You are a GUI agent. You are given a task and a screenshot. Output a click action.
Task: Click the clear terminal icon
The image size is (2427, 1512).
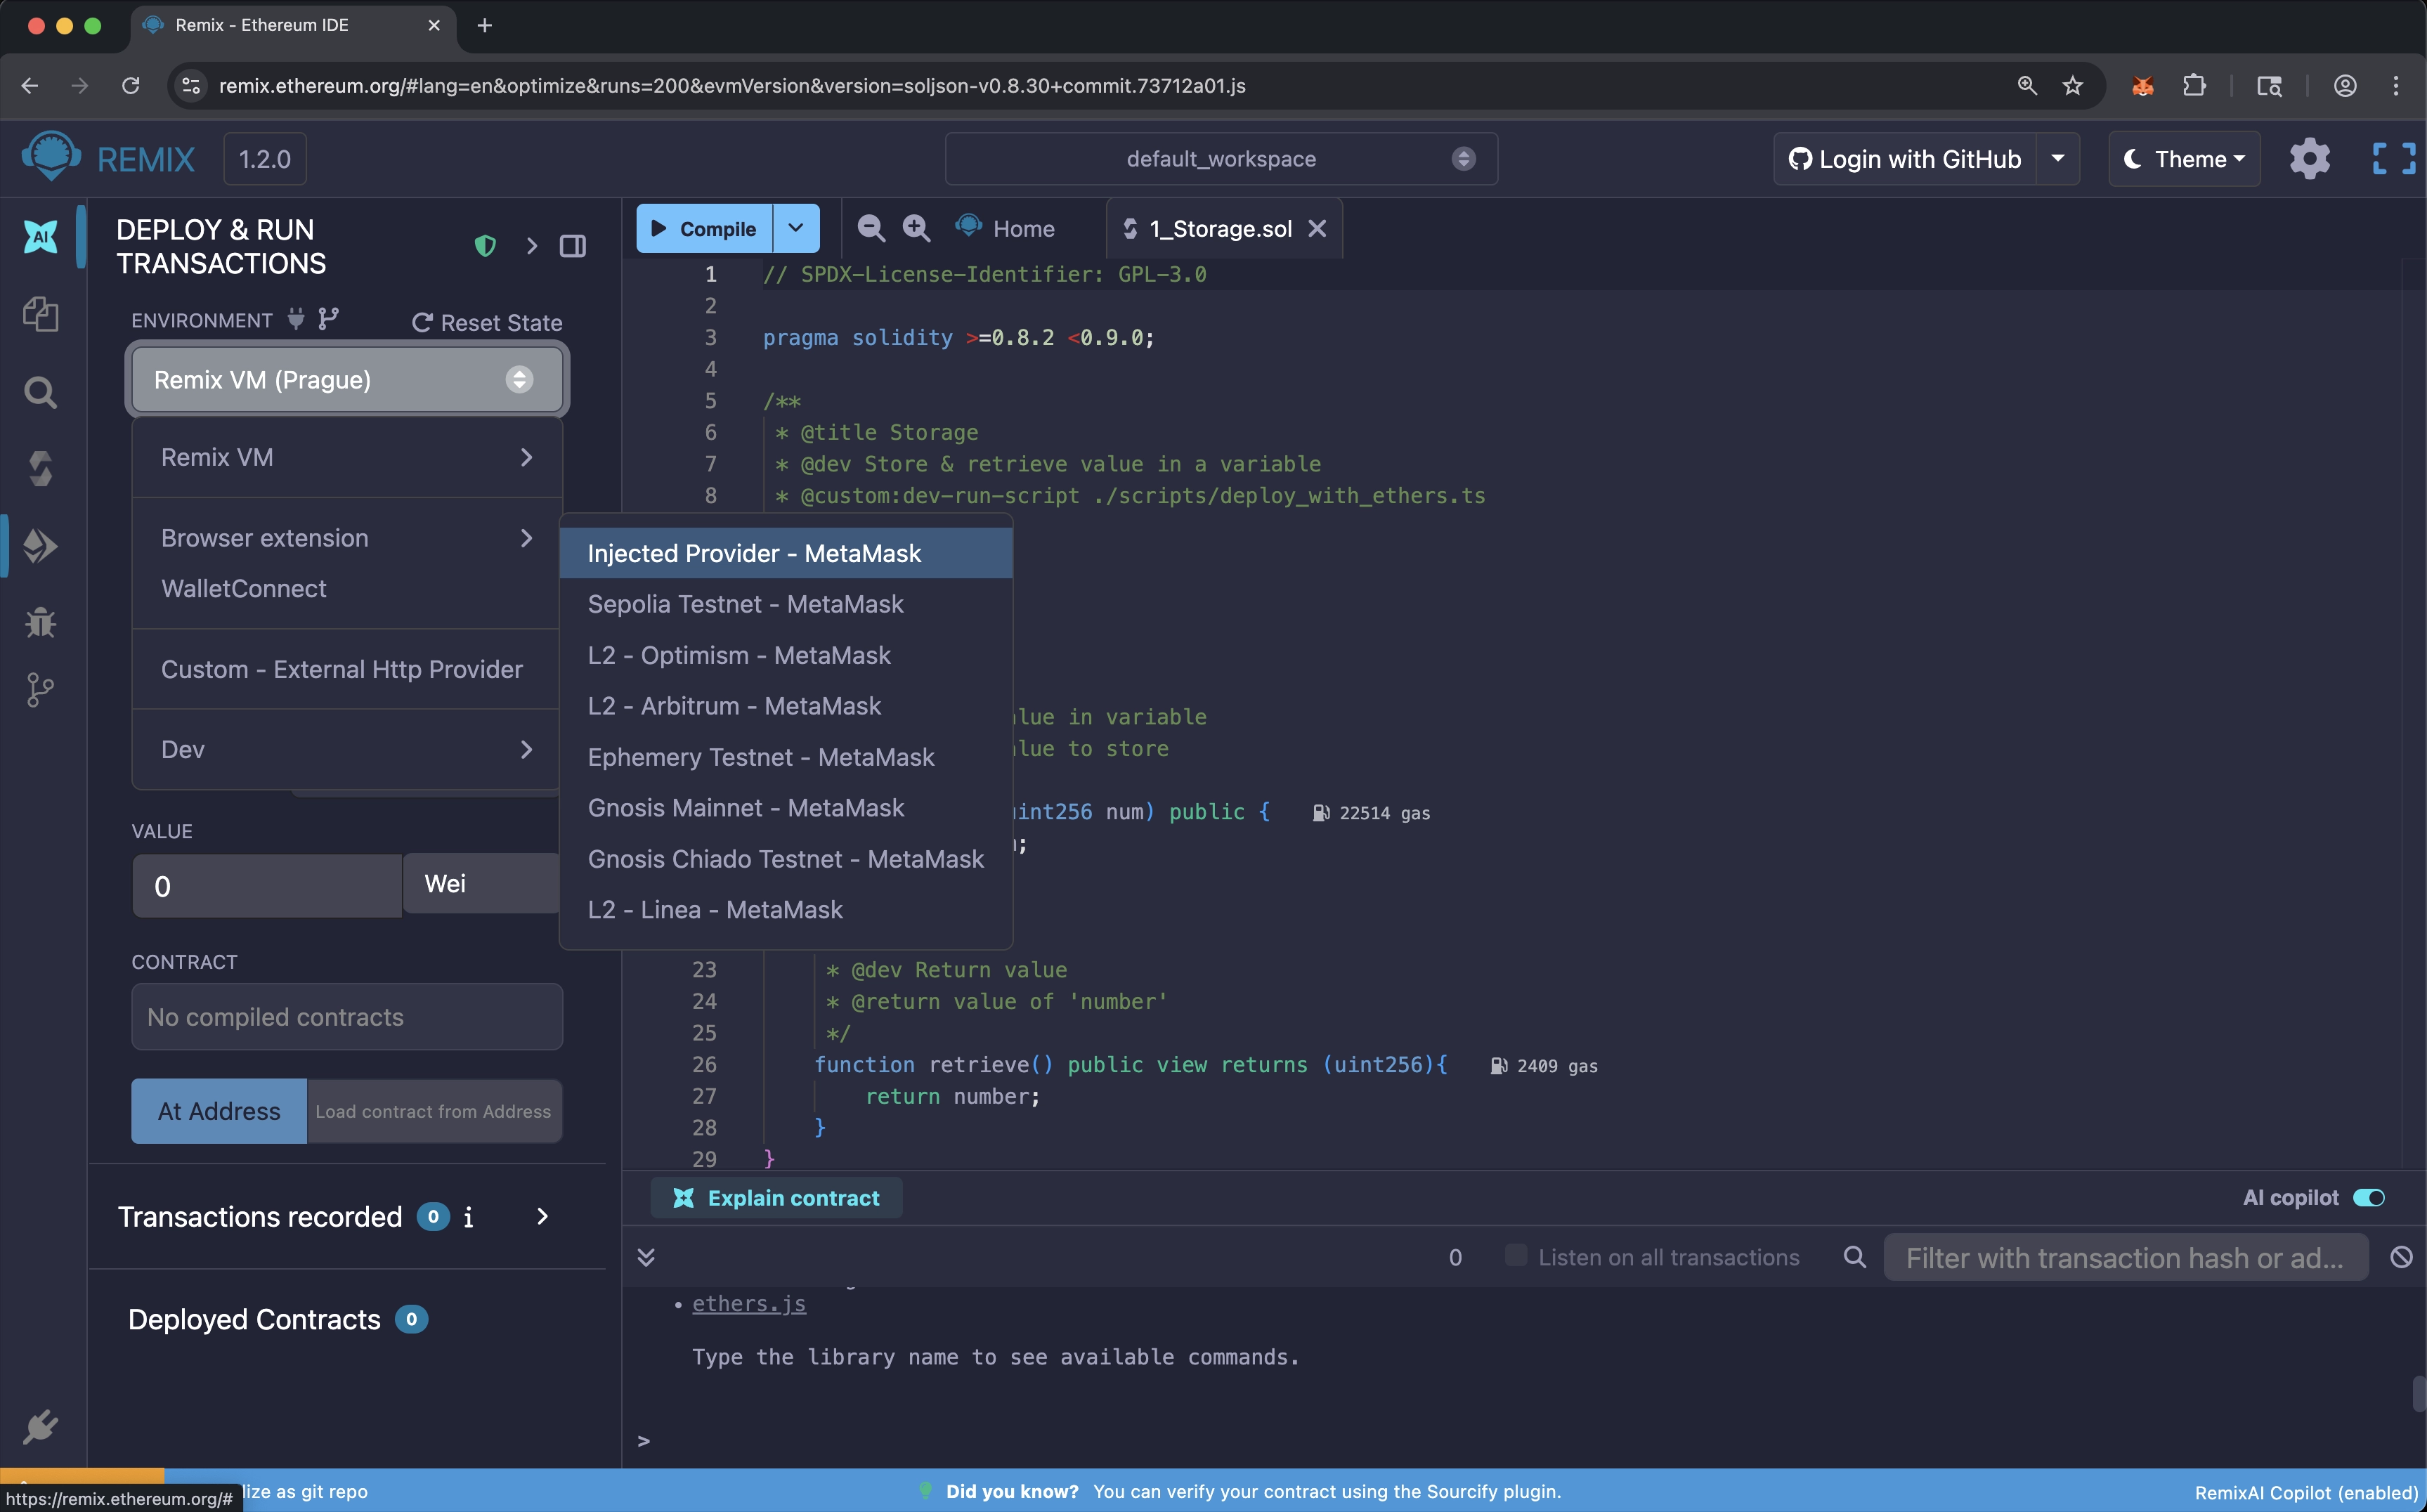[2401, 1257]
